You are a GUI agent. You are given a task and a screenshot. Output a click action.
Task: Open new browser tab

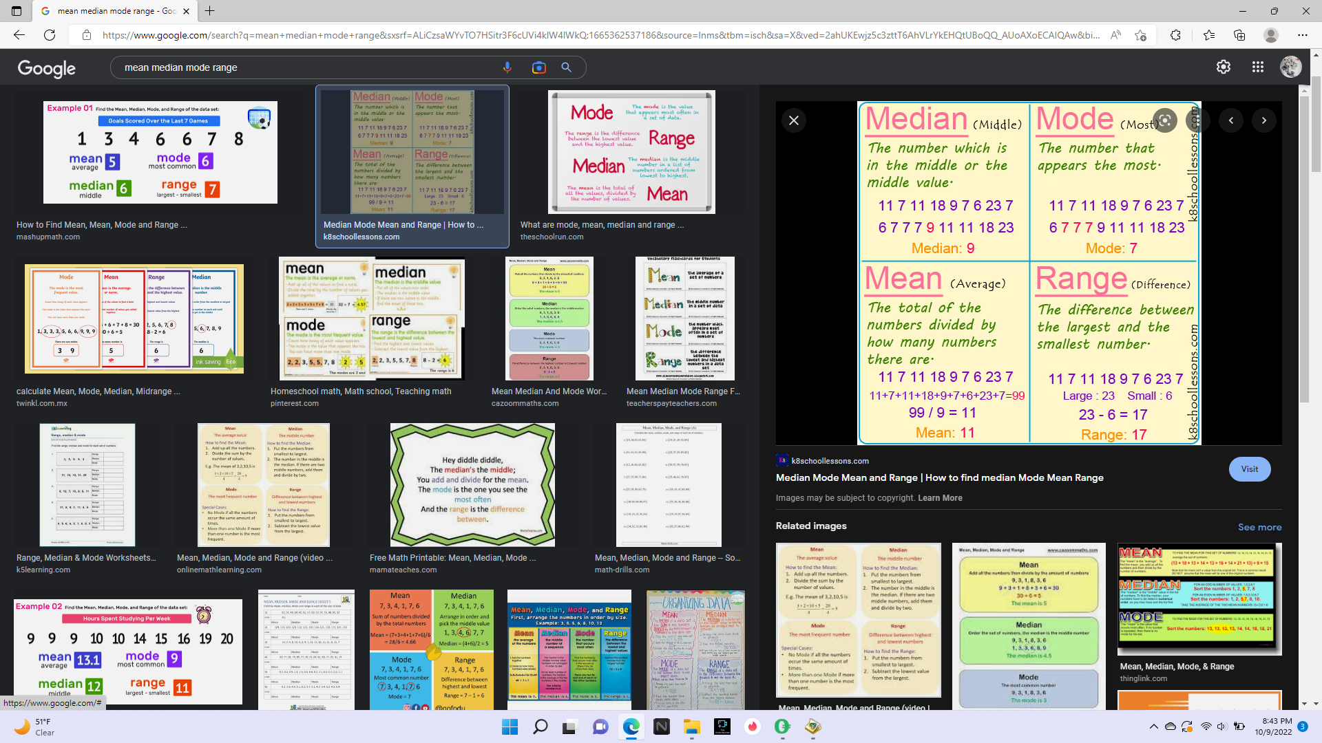tap(210, 11)
